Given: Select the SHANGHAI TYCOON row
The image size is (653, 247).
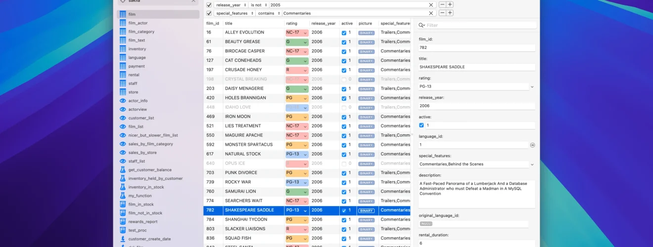Looking at the screenshot, I should pyautogui.click(x=307, y=219).
